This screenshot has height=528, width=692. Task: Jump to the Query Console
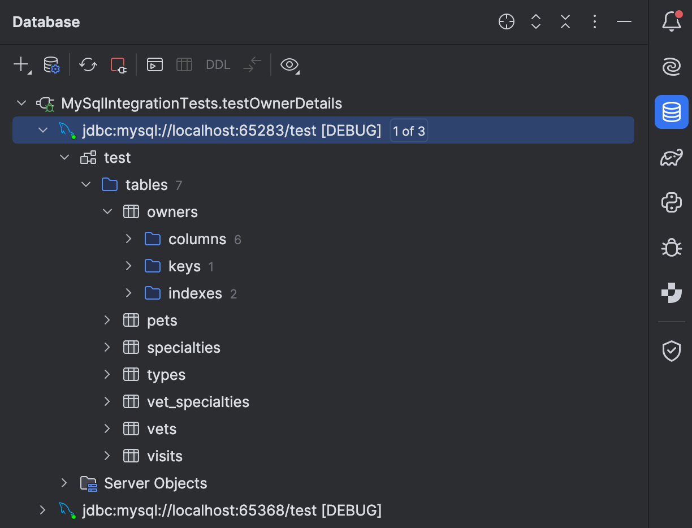(154, 64)
